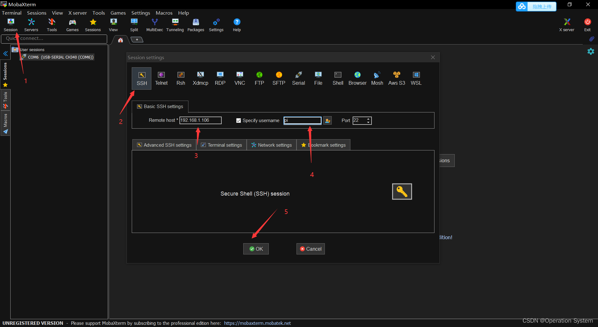Select the VNC session type

click(x=240, y=78)
